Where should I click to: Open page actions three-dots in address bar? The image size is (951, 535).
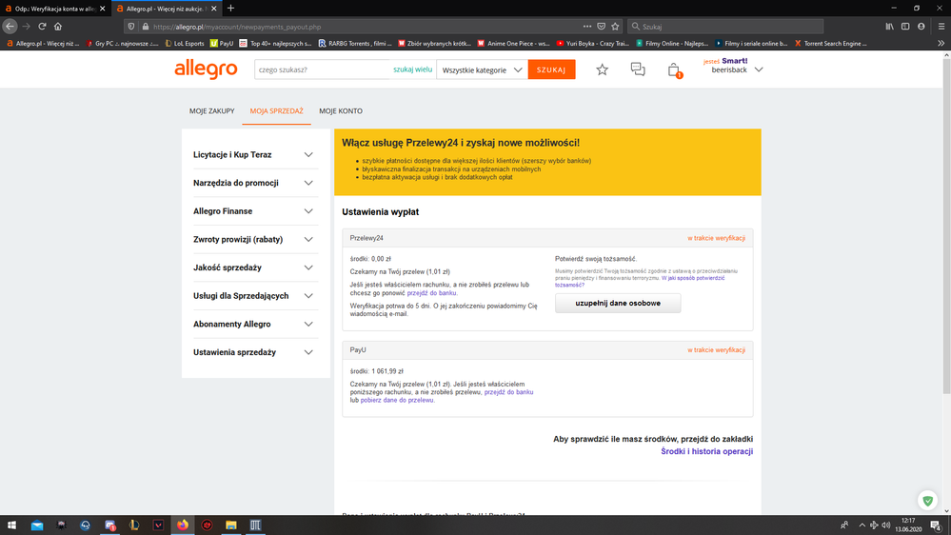(587, 26)
